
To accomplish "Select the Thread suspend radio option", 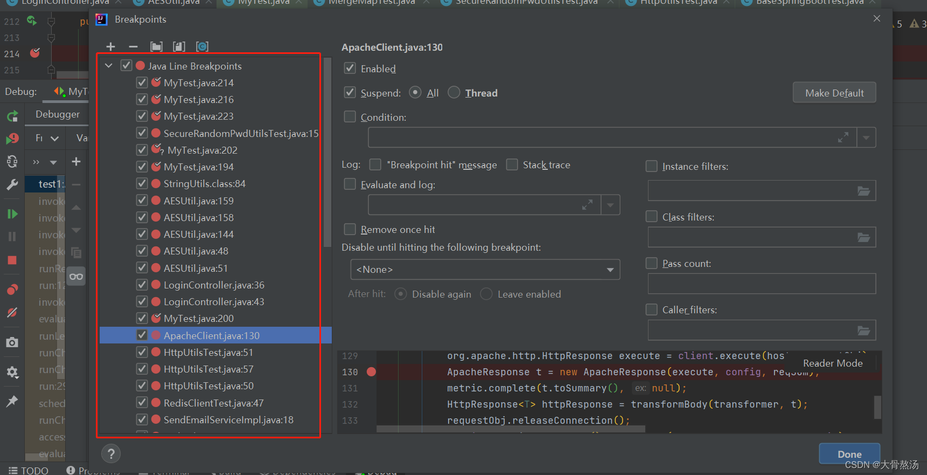I will (454, 92).
